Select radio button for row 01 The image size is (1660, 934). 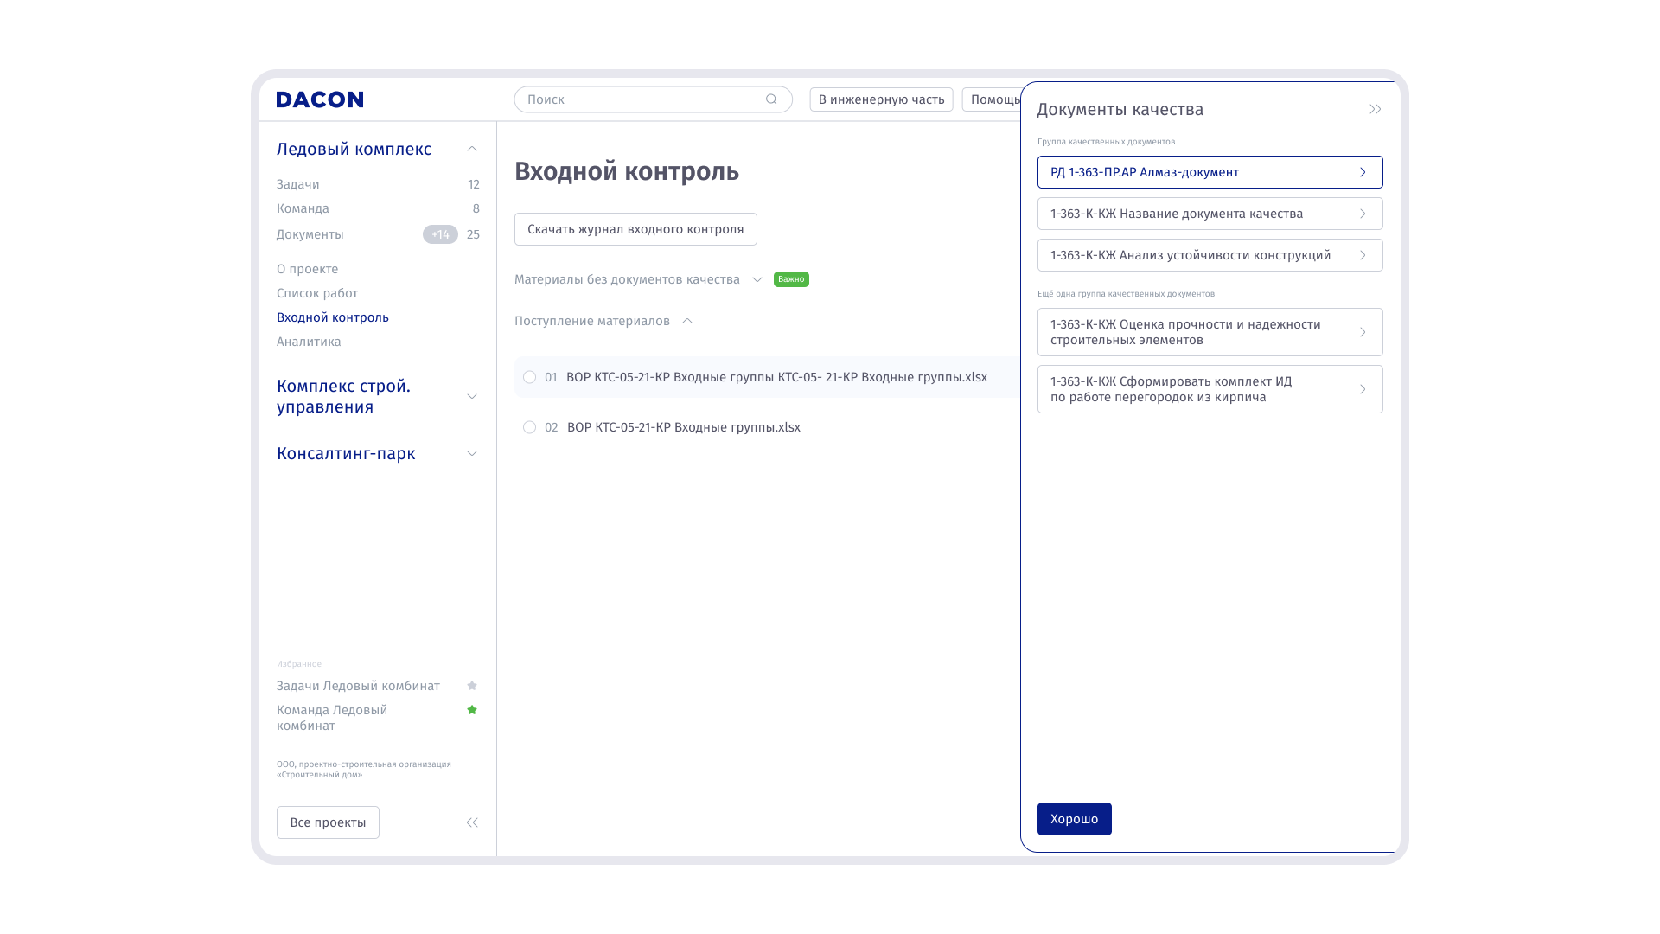pos(529,377)
